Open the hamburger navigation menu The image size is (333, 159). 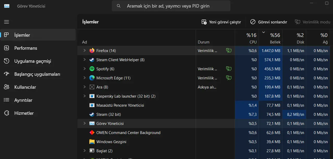7,22
